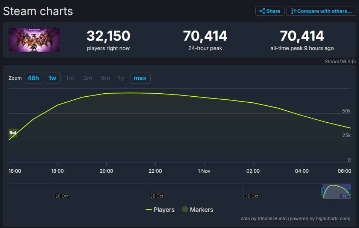The image size is (359, 228).
Task: Select the 1y zoom option
Action: pos(121,78)
